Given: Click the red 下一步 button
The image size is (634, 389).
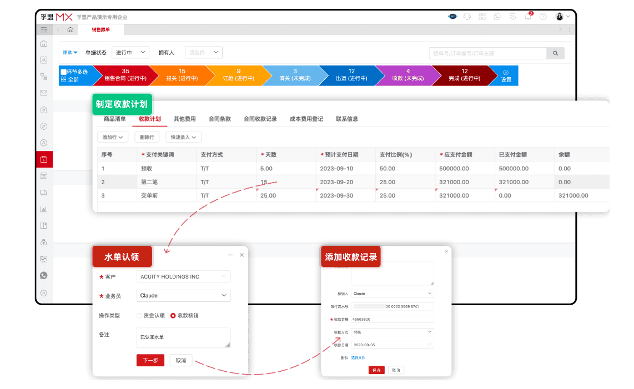Looking at the screenshot, I should point(150,360).
